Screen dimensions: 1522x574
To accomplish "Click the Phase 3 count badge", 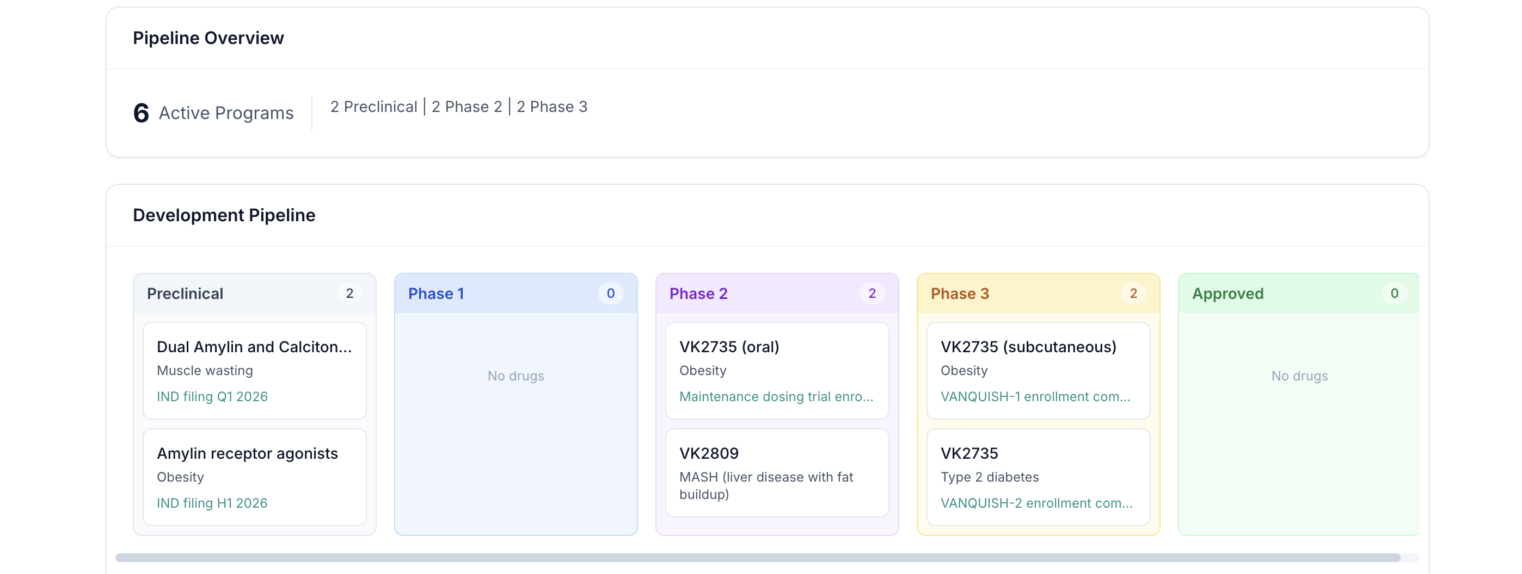I will pyautogui.click(x=1133, y=293).
